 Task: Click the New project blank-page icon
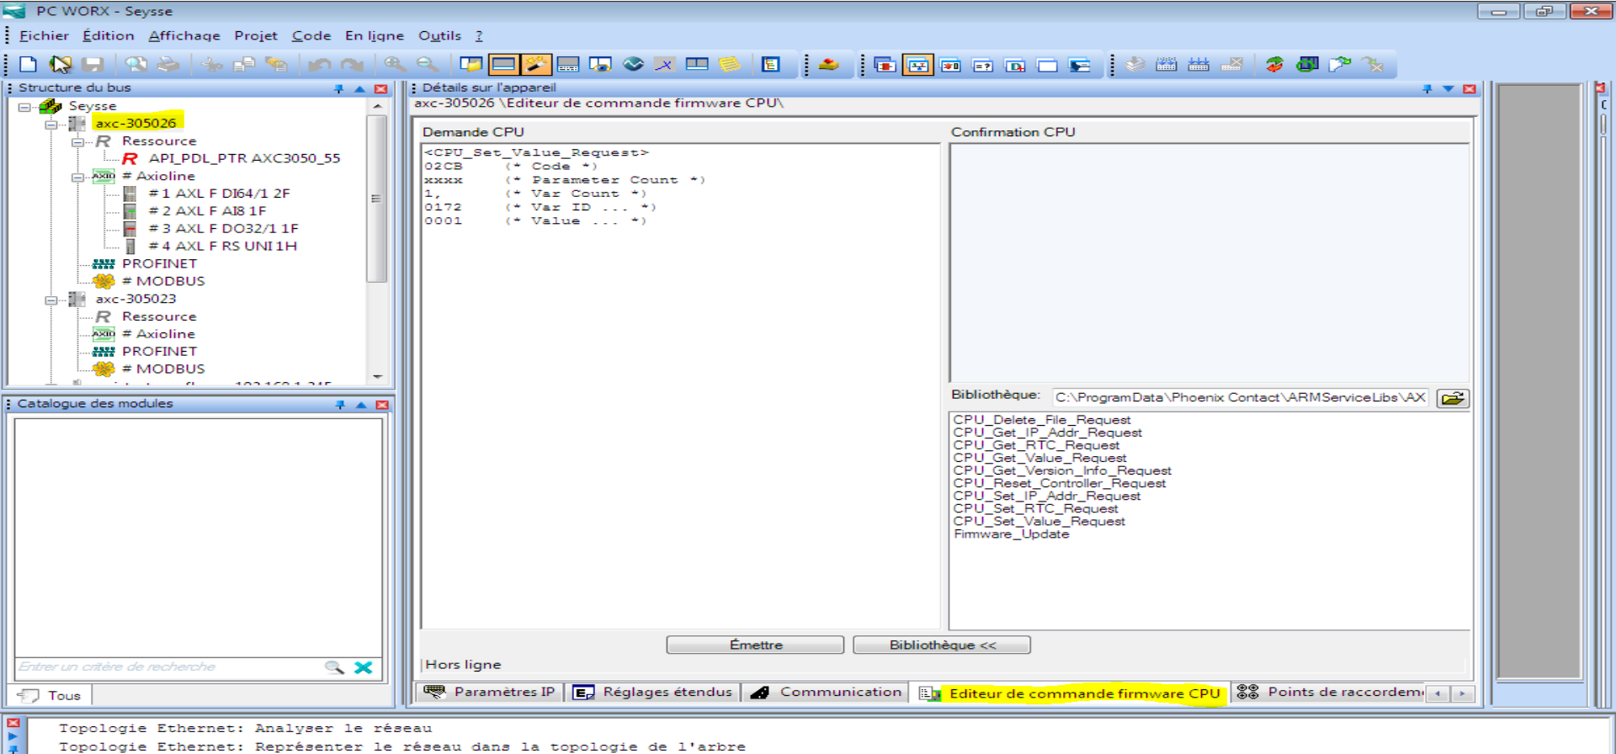pos(28,65)
